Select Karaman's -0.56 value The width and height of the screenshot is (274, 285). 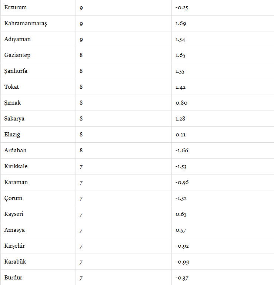click(x=182, y=182)
